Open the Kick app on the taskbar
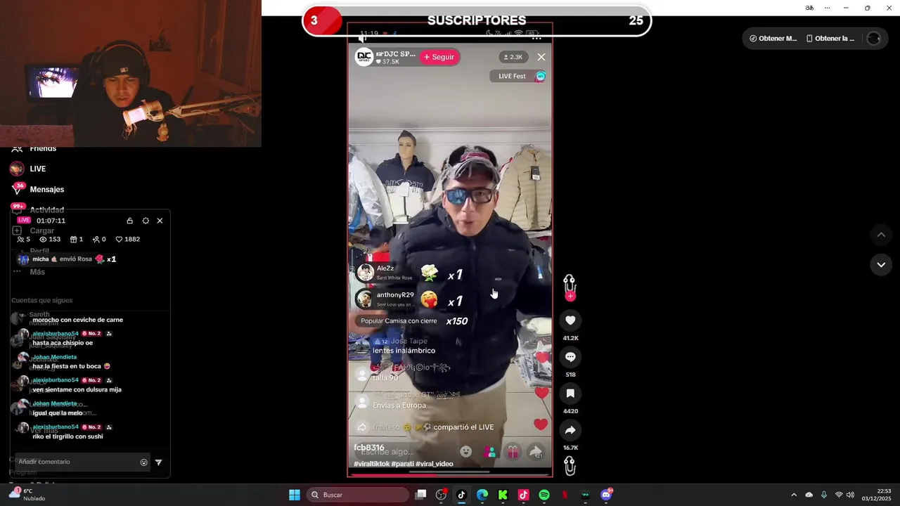This screenshot has width=900, height=506. pos(503,495)
